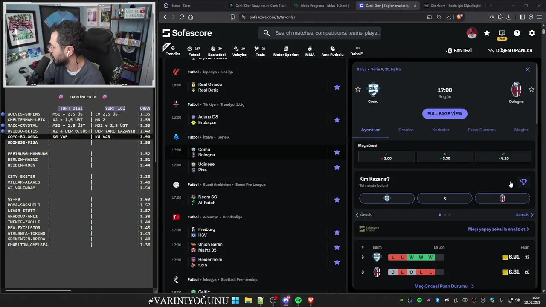The image size is (546, 307).
Task: Open Sofascore settings gear
Action: pos(532,33)
